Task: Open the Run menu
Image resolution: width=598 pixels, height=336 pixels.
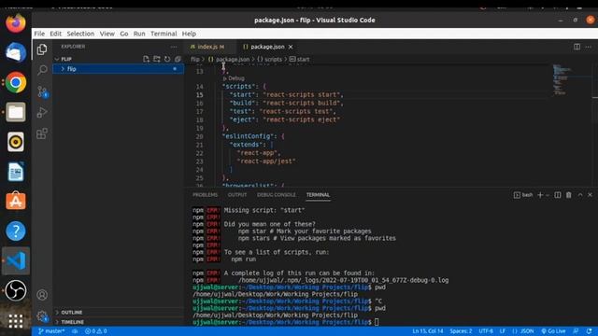Action: pos(139,34)
